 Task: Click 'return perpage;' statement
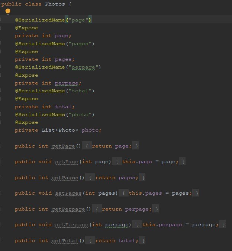(x=127, y=209)
